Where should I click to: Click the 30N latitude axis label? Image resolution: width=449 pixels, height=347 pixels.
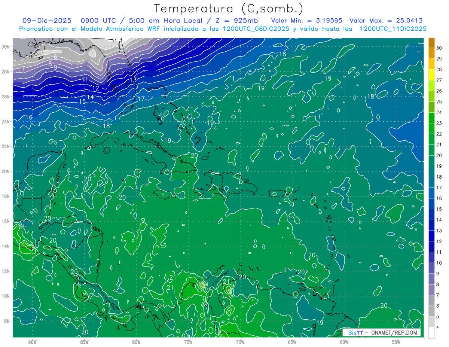(x=6, y=46)
